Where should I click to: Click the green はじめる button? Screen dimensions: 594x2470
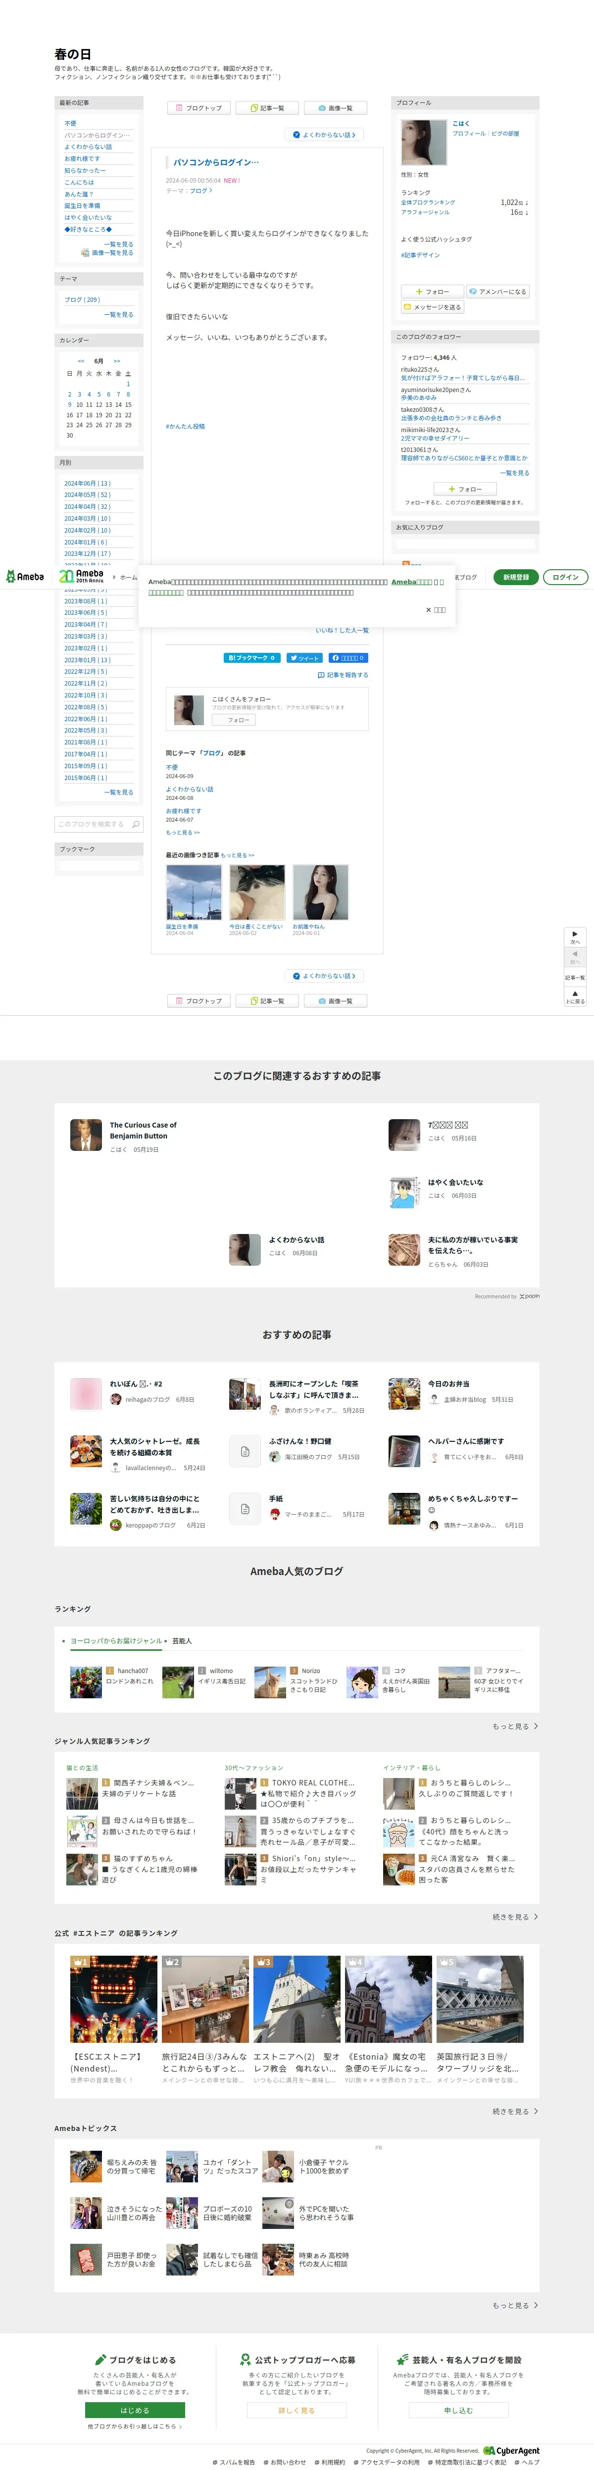(x=134, y=2410)
